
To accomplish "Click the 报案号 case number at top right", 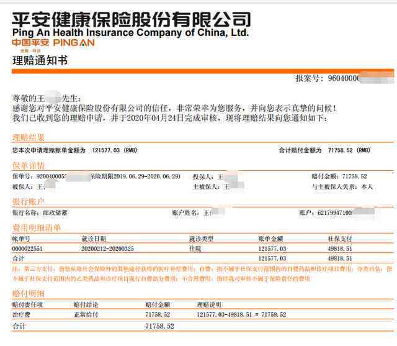I will click(x=345, y=78).
